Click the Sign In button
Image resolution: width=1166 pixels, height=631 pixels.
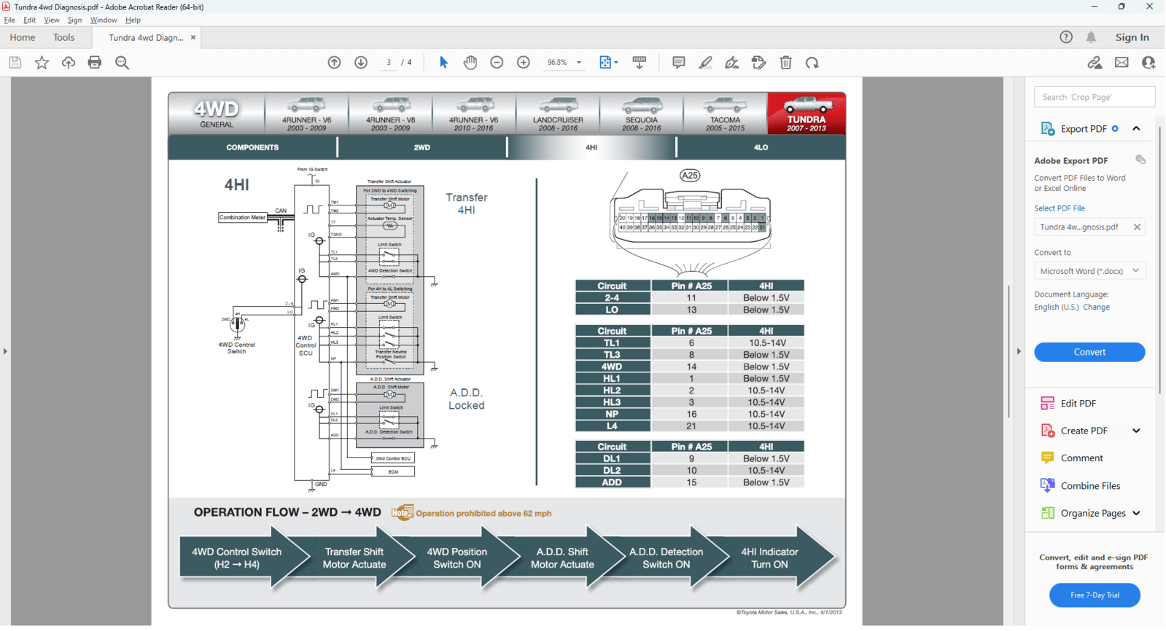[1132, 37]
